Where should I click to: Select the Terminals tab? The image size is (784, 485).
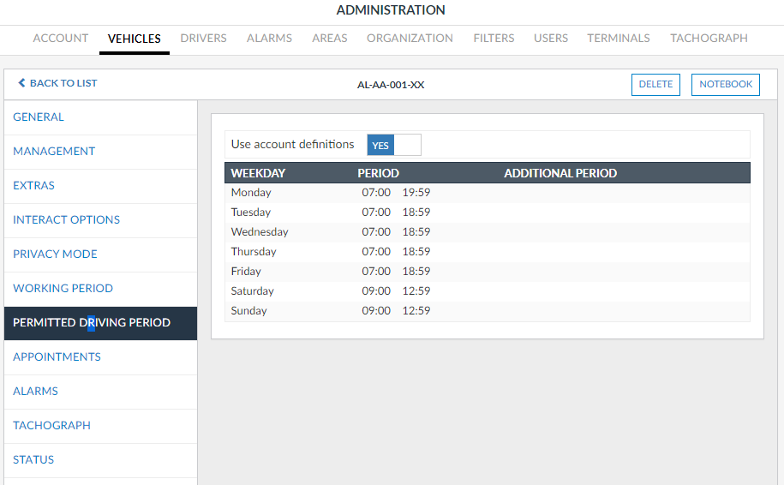[618, 38]
